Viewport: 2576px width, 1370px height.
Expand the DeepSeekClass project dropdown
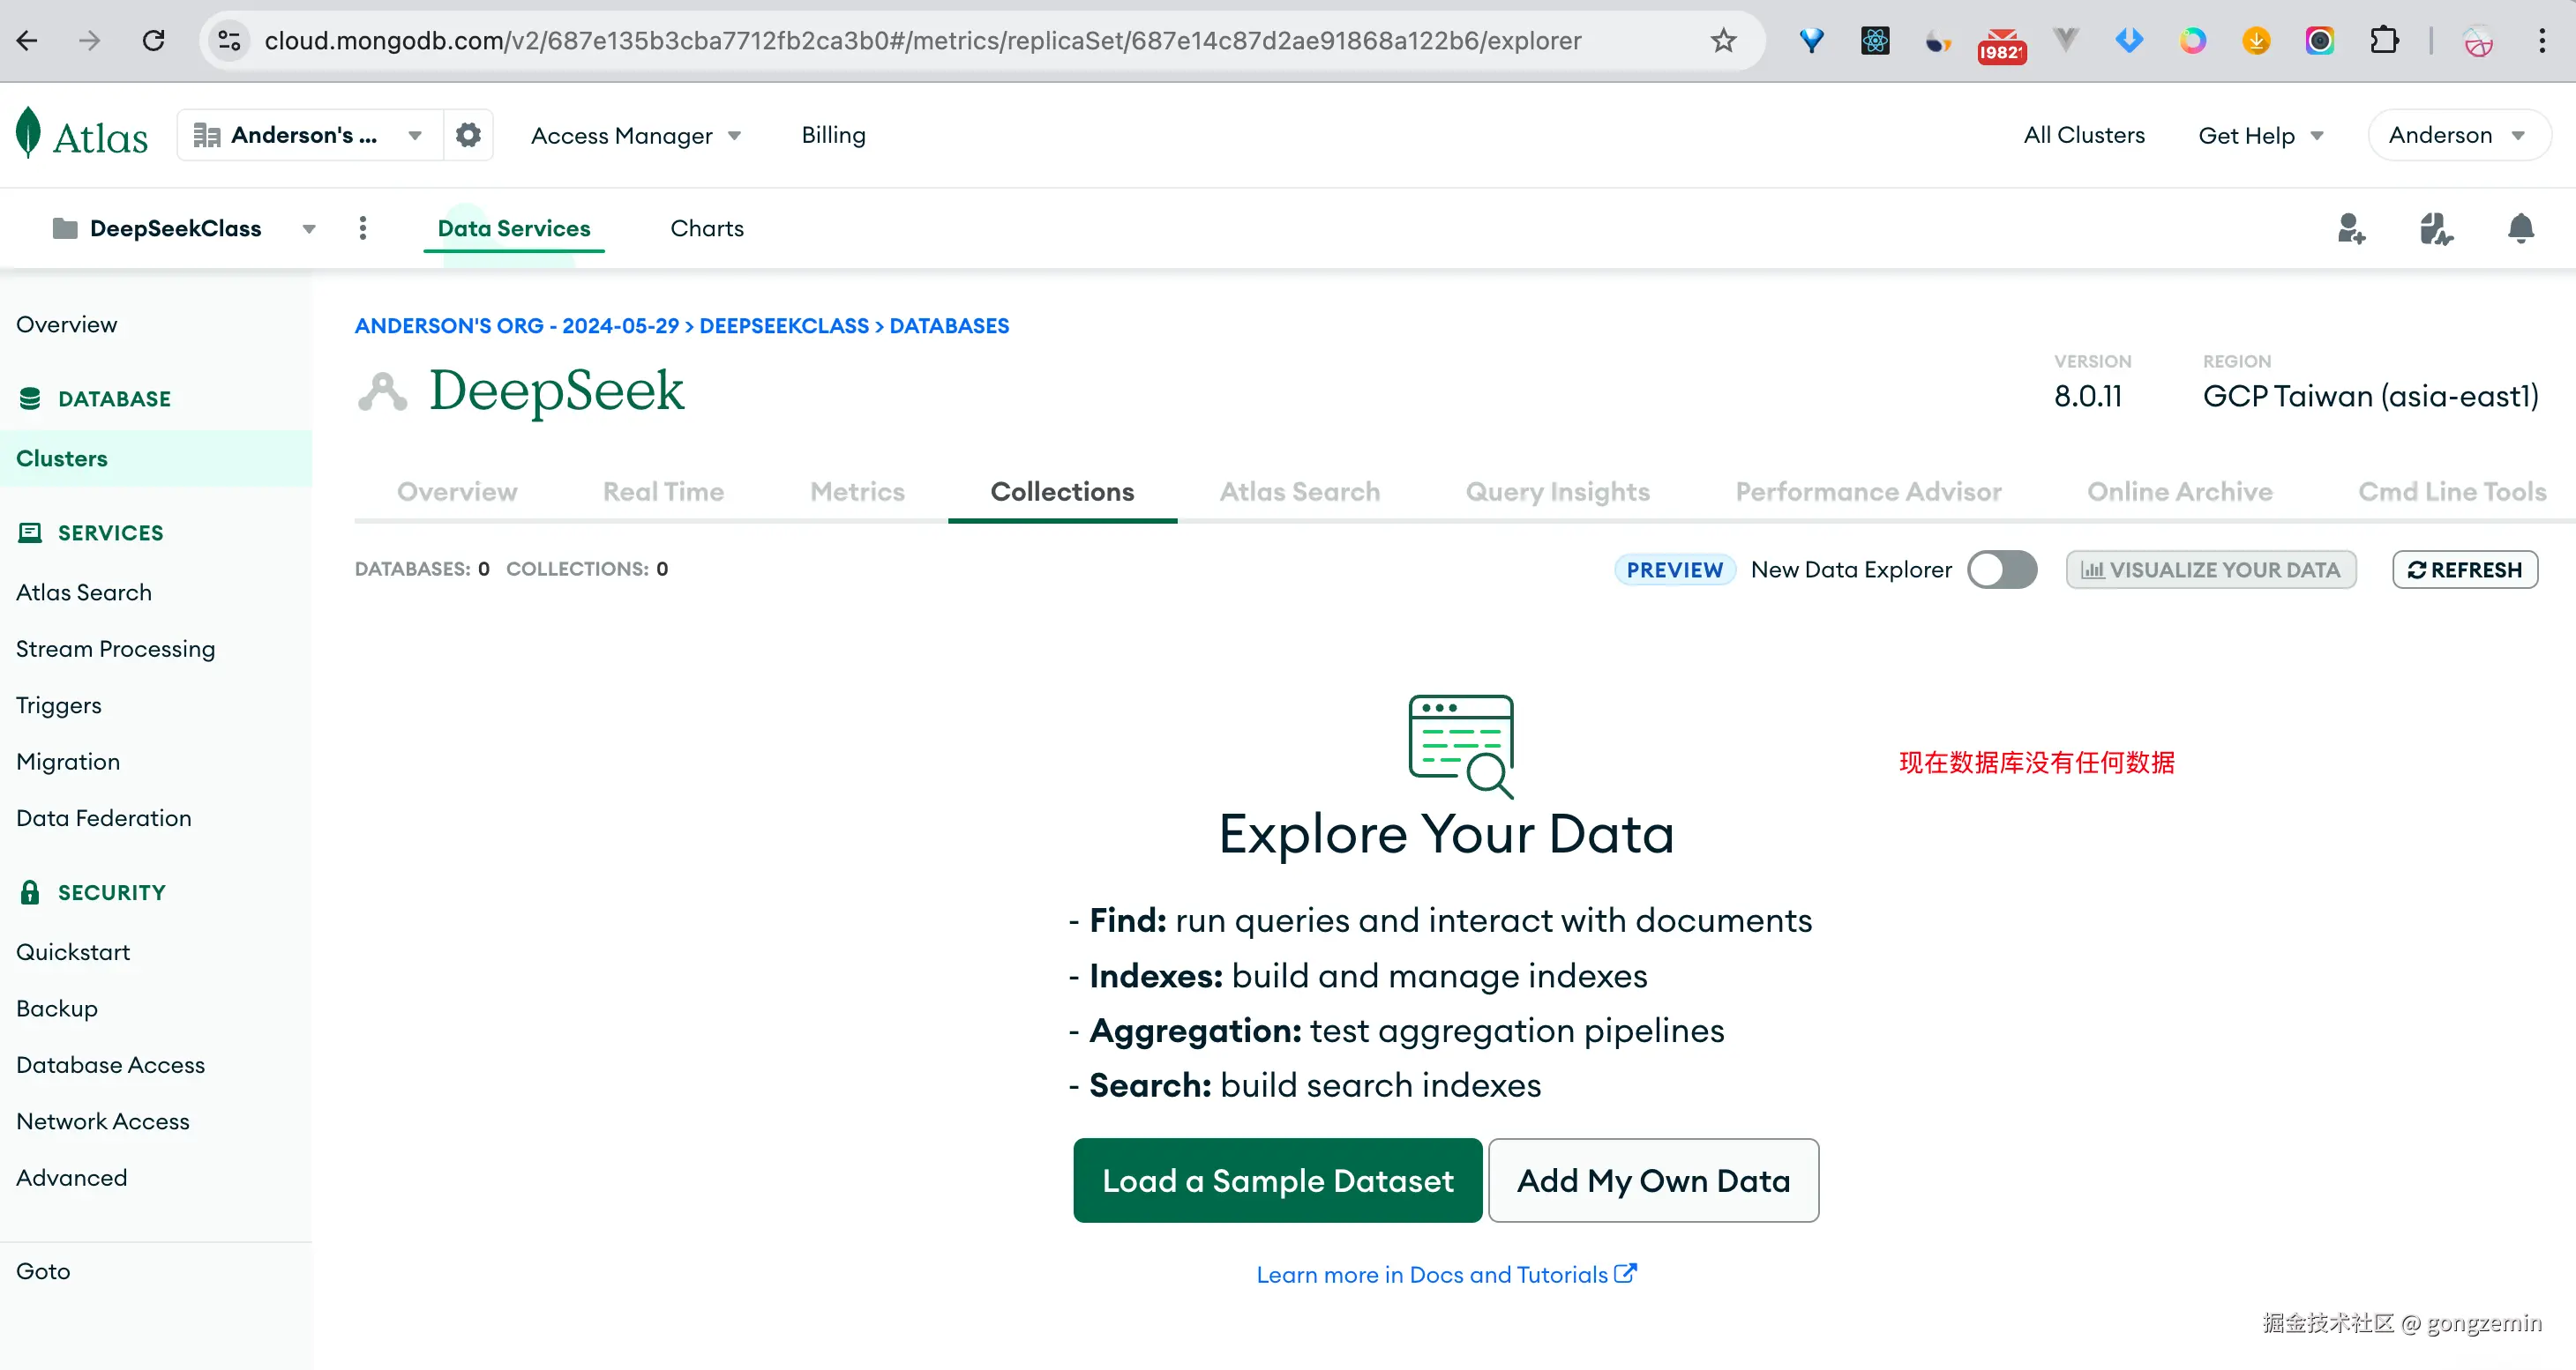click(x=309, y=229)
